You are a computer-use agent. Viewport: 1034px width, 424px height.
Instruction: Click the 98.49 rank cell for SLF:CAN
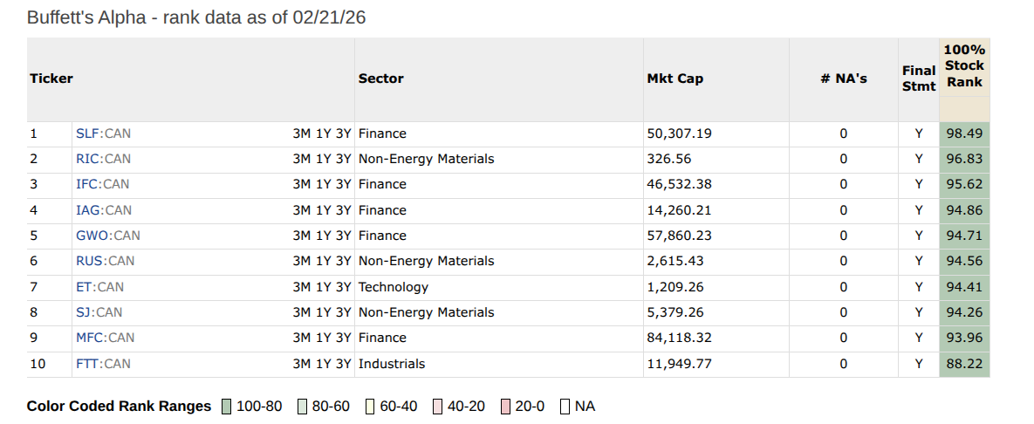pos(963,133)
